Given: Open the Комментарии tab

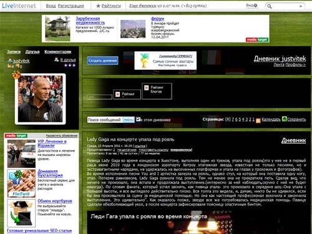Looking at the screenshot, I should tap(57, 52).
